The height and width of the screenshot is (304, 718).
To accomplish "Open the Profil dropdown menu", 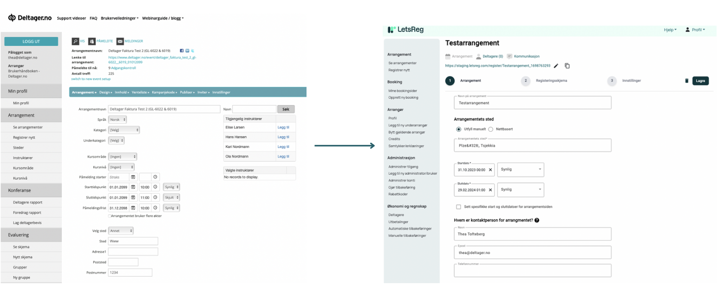I will (x=695, y=30).
